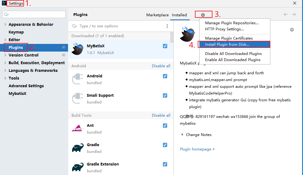The image size is (303, 175).
Task: Toggle the Ant plugin checkbox
Action: tap(165, 126)
